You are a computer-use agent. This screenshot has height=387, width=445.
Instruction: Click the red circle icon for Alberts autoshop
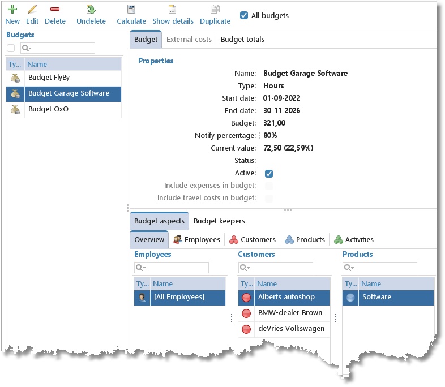246,298
